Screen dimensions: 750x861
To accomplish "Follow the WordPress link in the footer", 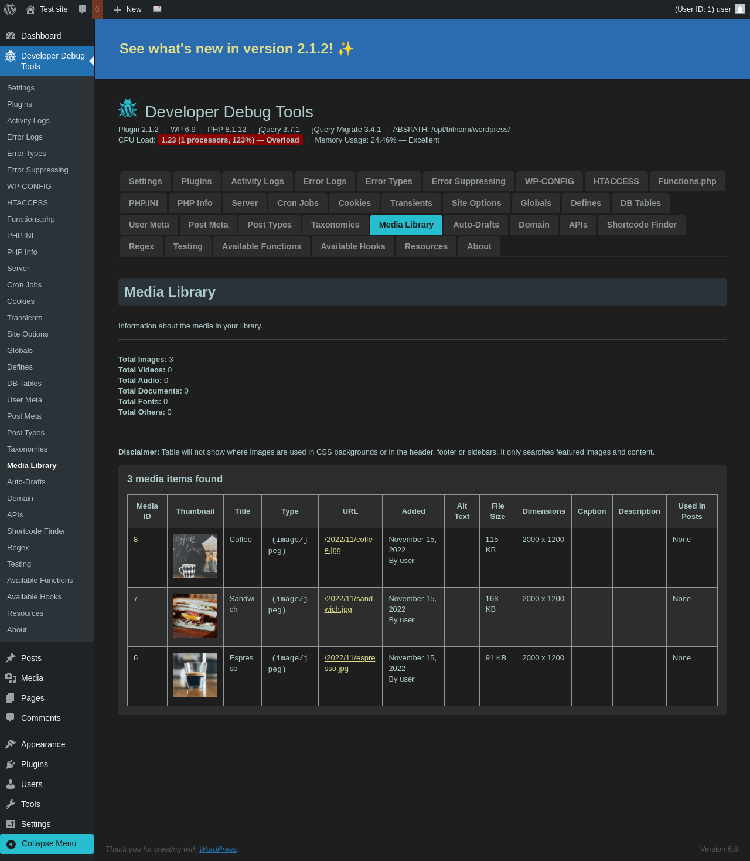I will (x=218, y=849).
